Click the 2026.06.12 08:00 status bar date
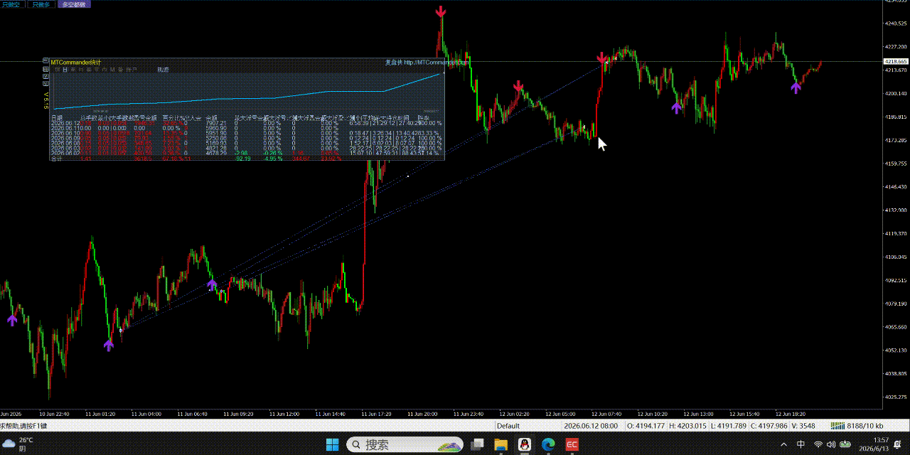 tap(591, 426)
